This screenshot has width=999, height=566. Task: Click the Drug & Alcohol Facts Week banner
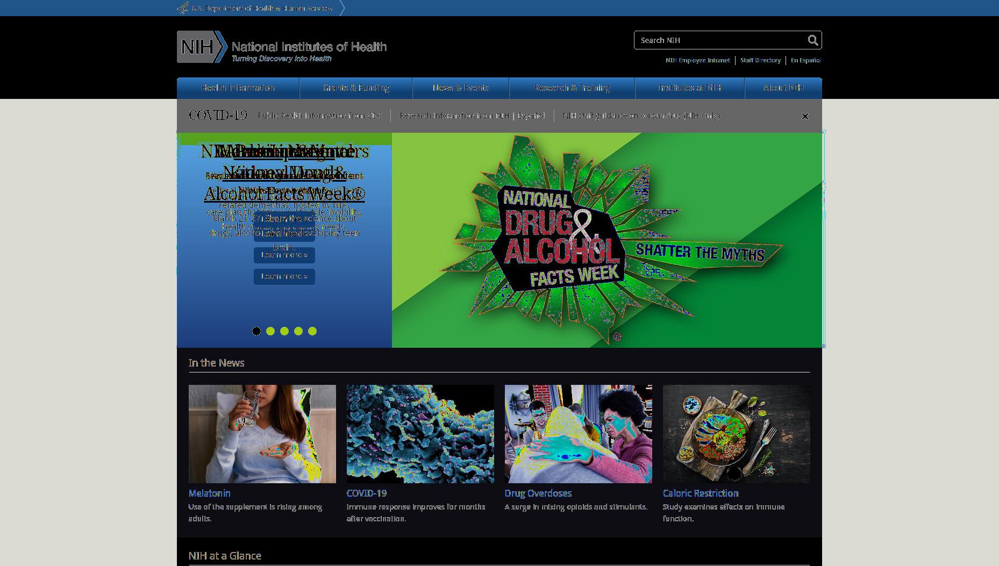click(x=607, y=240)
